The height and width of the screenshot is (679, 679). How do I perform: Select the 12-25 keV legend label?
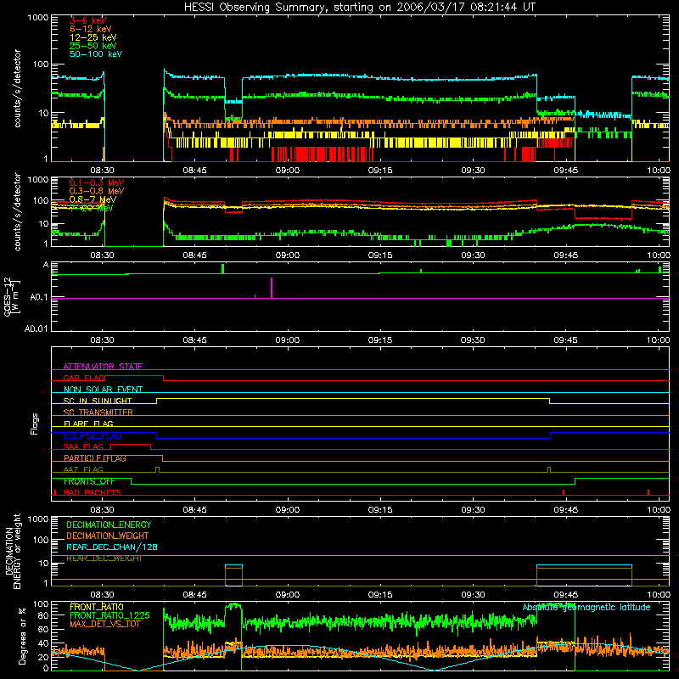pyautogui.click(x=93, y=37)
